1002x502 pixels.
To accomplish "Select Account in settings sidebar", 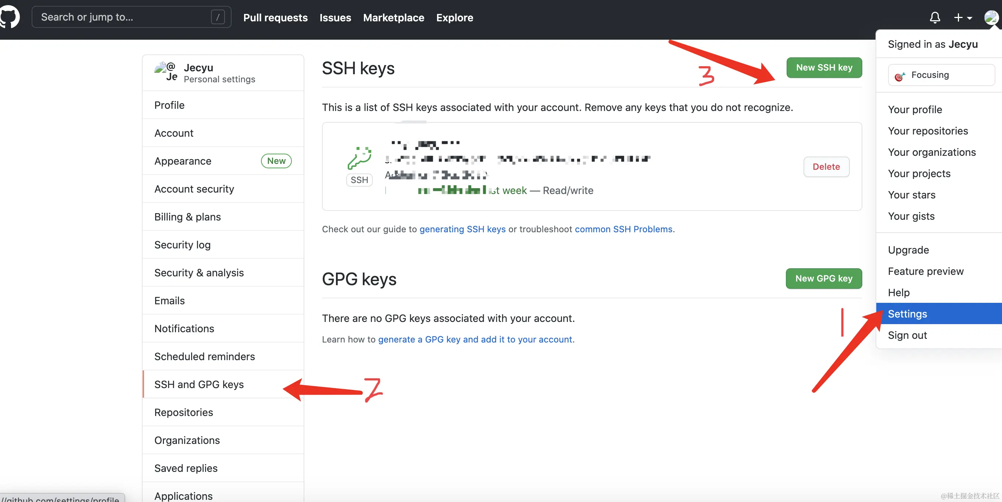I will (223, 133).
